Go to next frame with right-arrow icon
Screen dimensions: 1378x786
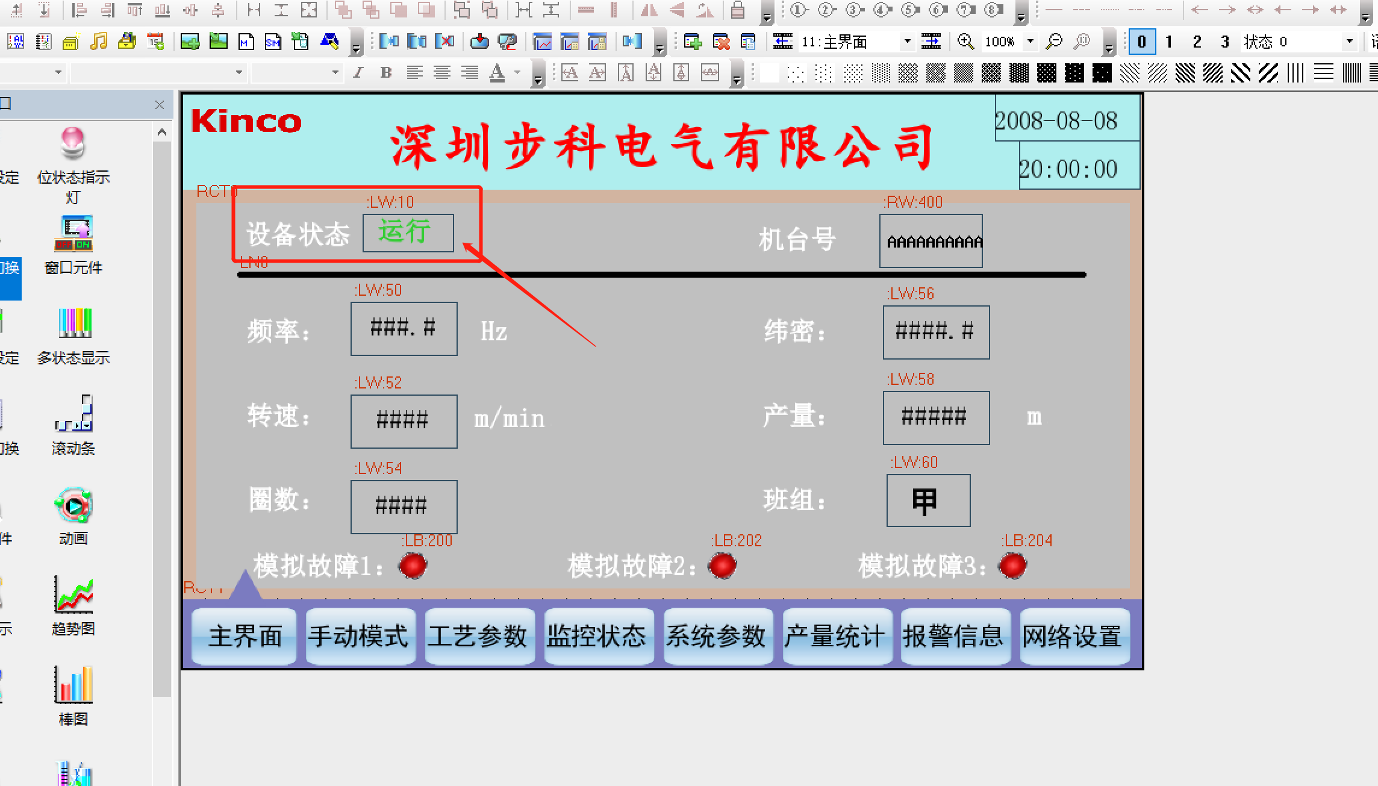(x=931, y=42)
